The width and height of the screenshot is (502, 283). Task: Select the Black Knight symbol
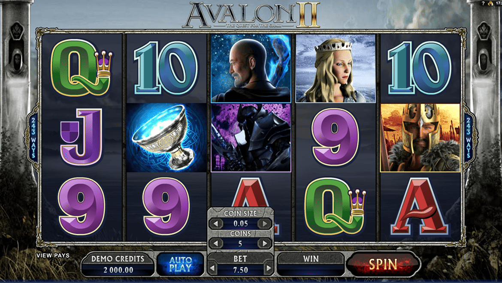[x=251, y=138]
